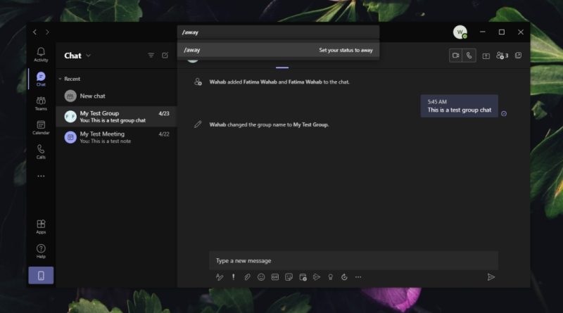The height and width of the screenshot is (313, 563).
Task: Click the message seen status icon
Action: tap(504, 114)
